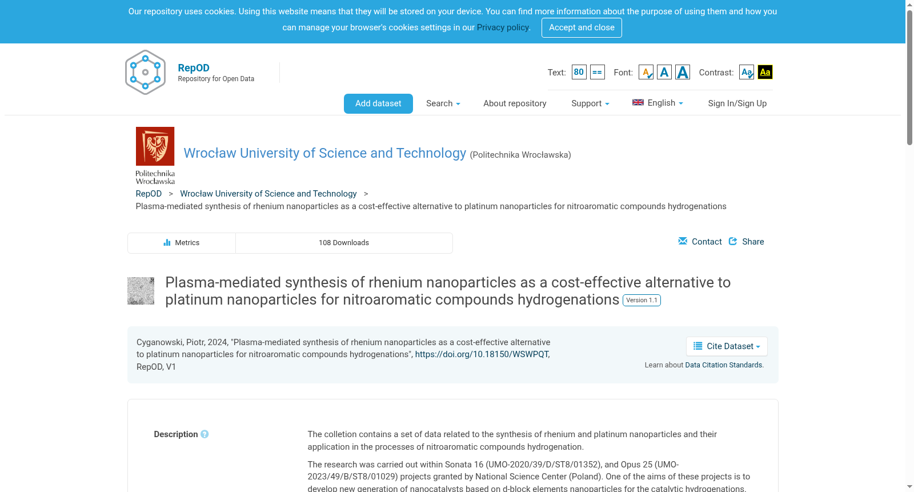Click the scrollbar down arrow
Viewport: 914px width, 492px height.
909,487
